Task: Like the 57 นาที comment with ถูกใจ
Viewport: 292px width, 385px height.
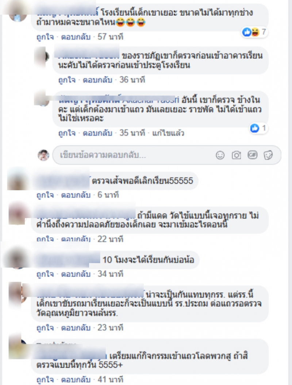Action: click(x=45, y=37)
